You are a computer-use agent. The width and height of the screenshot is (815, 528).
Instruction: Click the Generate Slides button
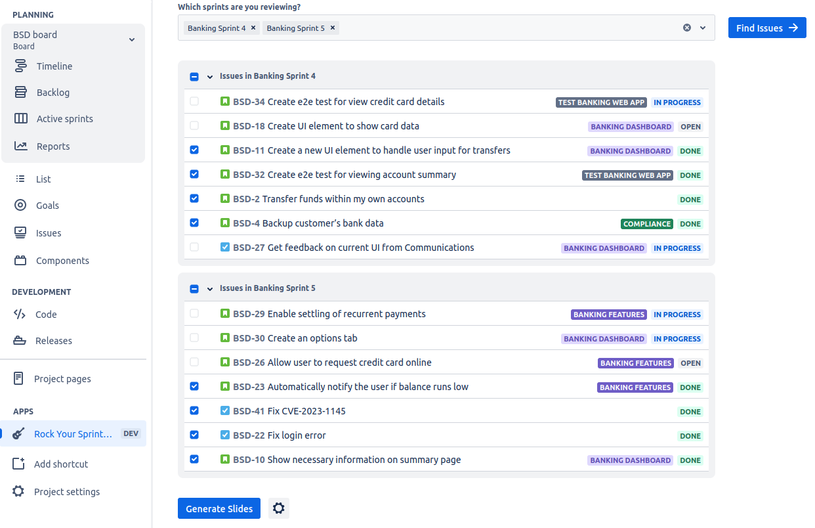219,508
